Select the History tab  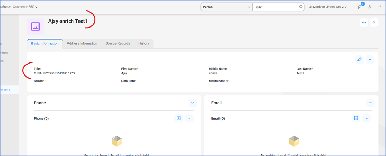click(x=143, y=43)
